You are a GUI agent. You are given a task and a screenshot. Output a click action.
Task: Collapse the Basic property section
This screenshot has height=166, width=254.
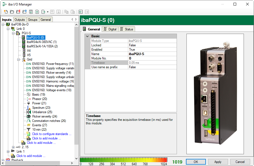[87, 36]
